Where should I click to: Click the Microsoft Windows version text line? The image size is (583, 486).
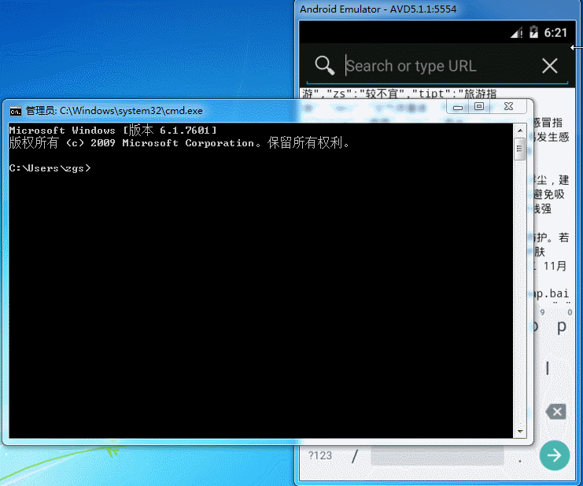[113, 131]
